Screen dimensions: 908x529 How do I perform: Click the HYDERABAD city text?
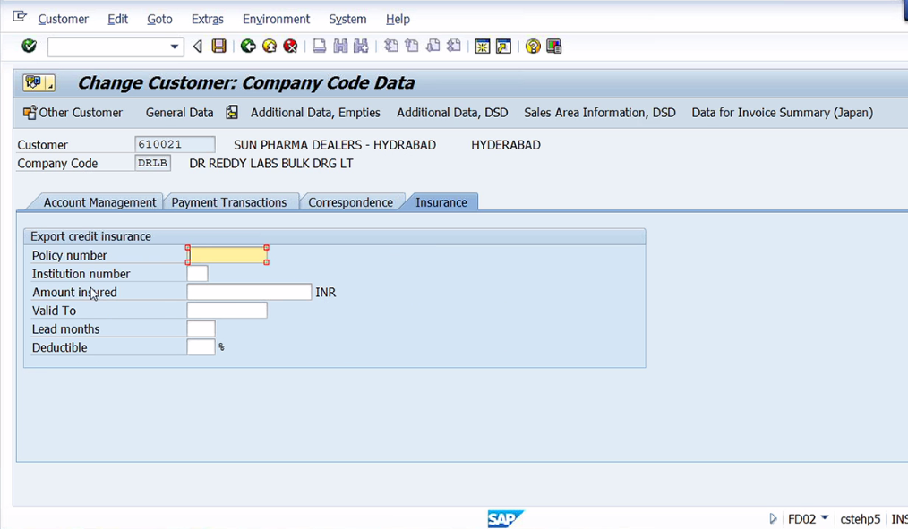pos(506,145)
